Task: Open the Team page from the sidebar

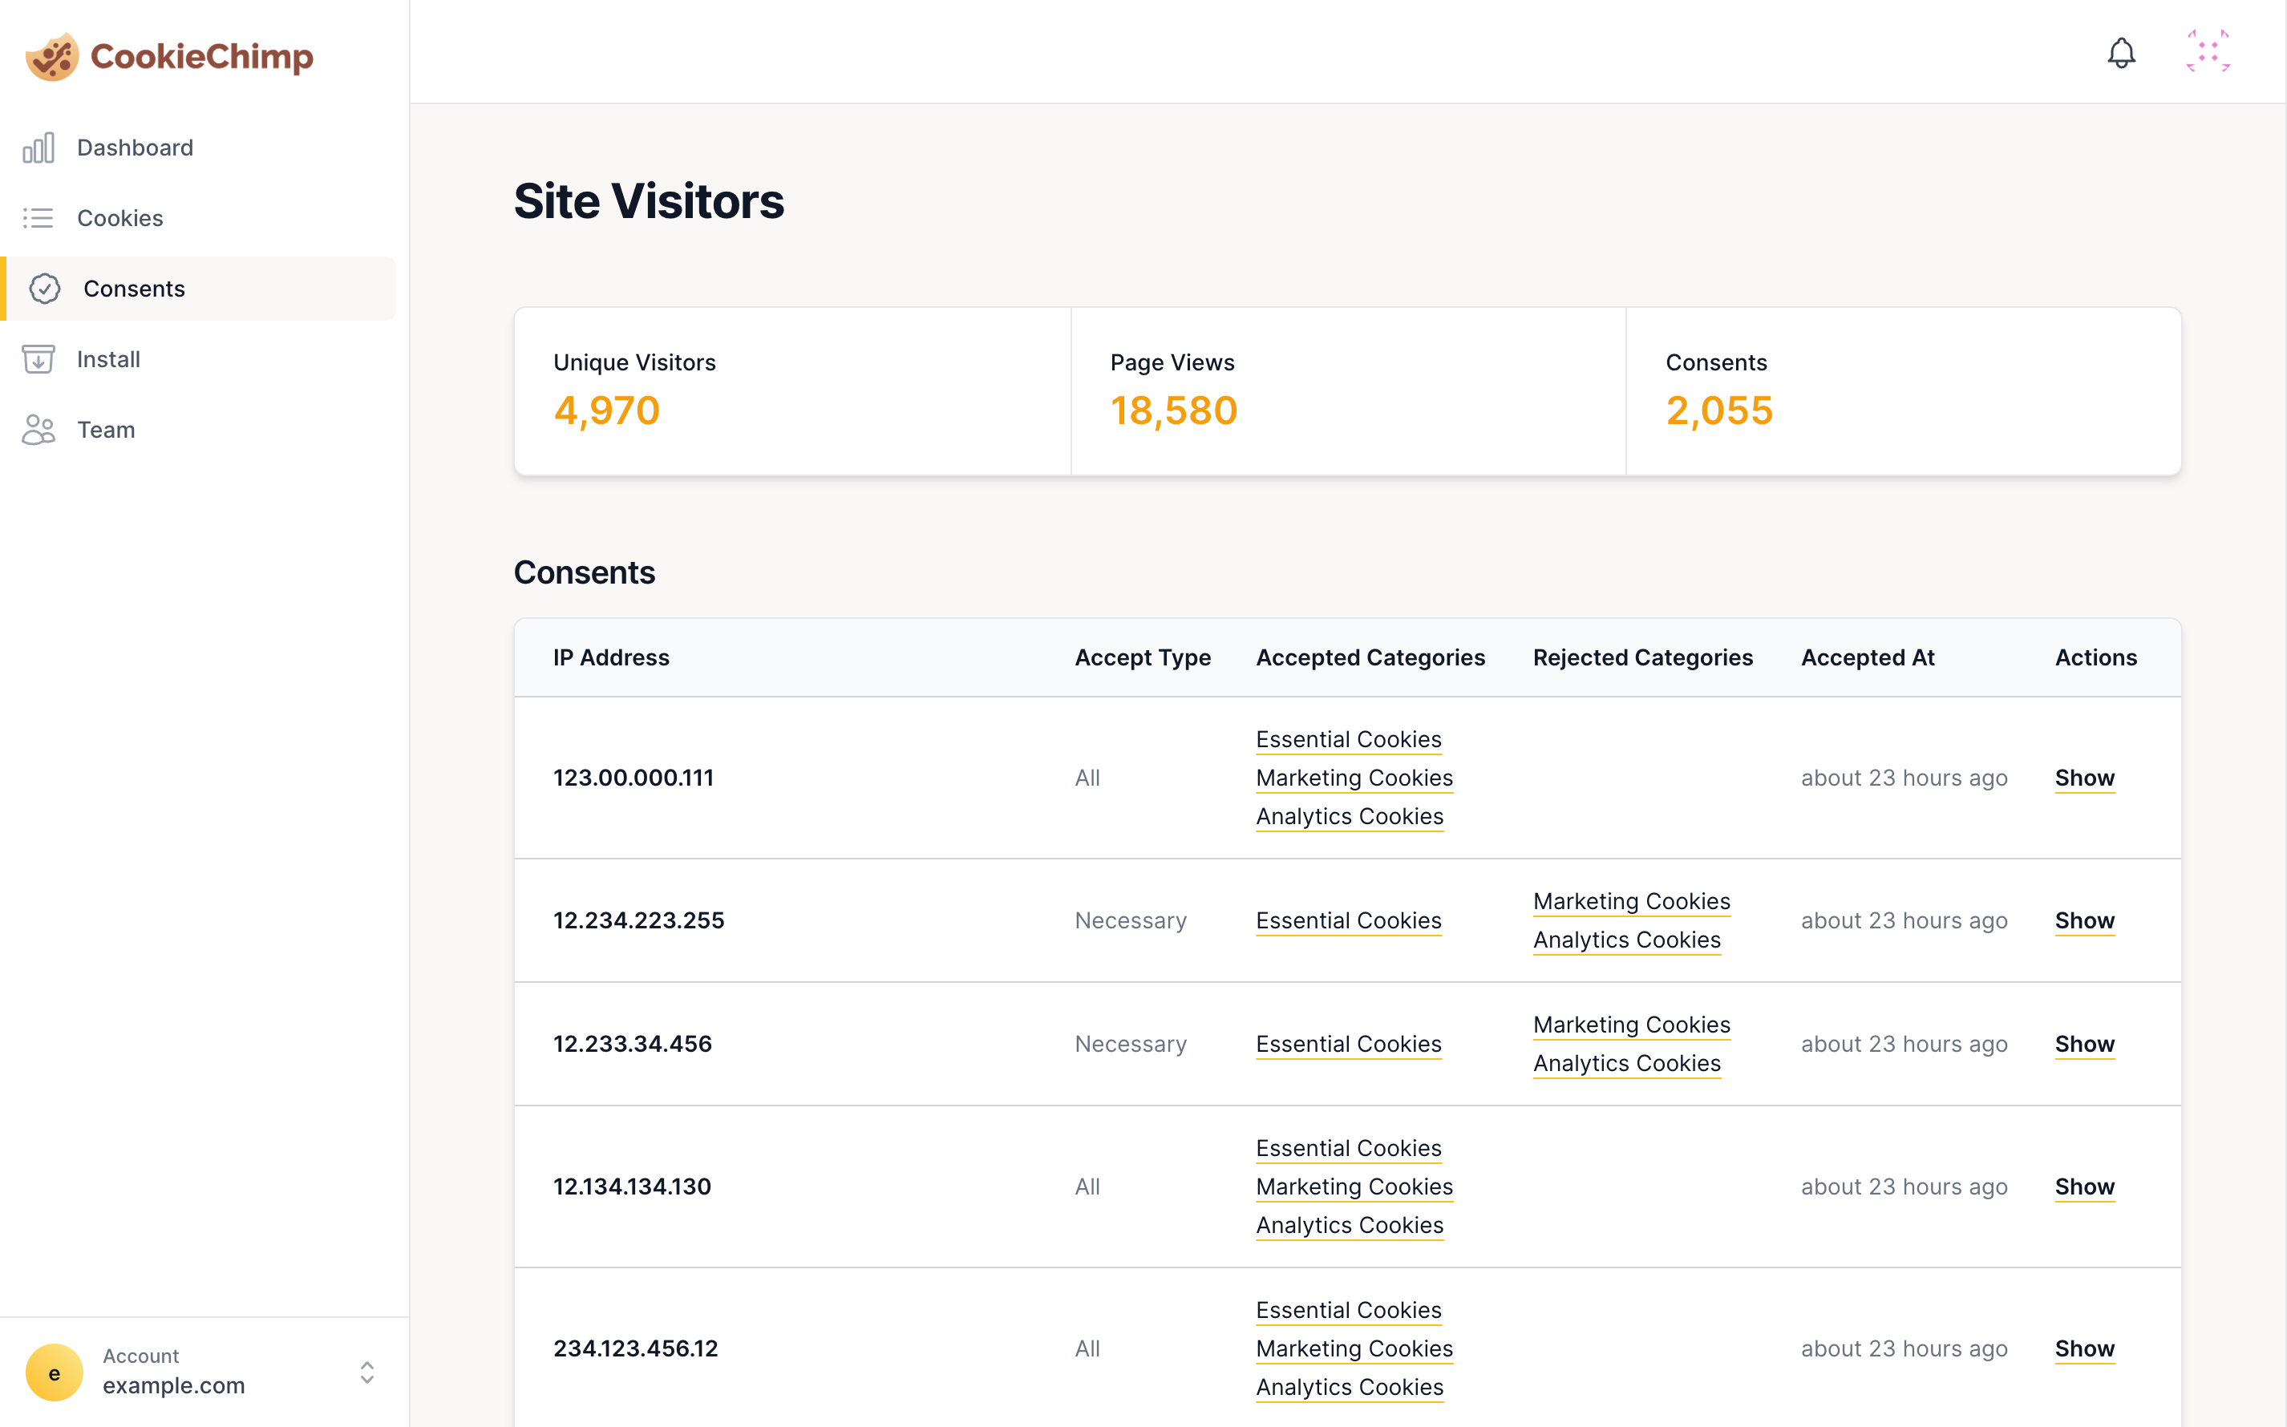Action: [106, 431]
